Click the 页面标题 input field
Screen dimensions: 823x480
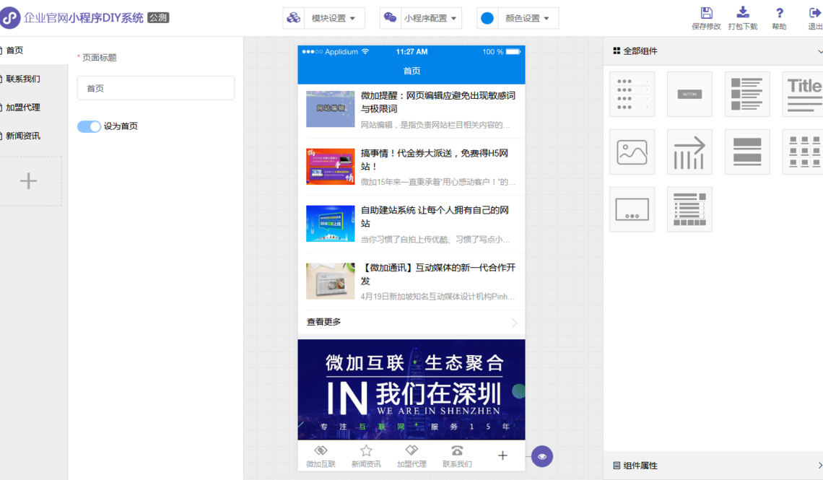pyautogui.click(x=155, y=88)
